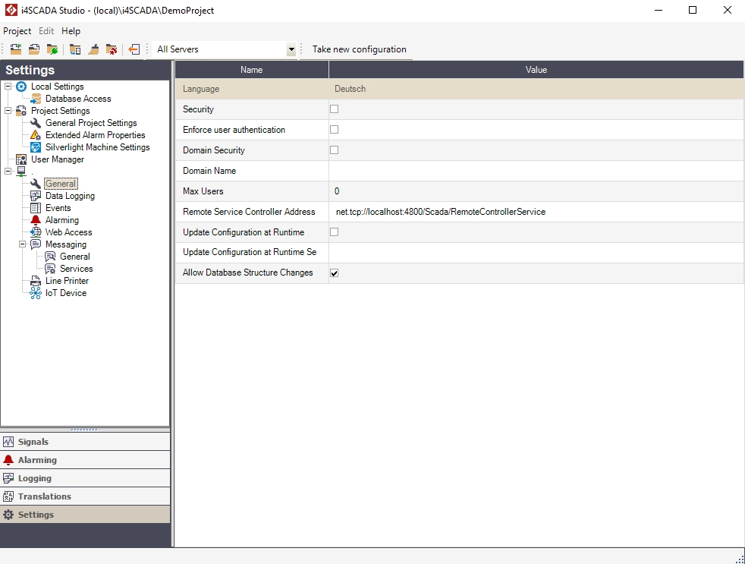Click the red bell Alarming icon in tree
The height and width of the screenshot is (564, 745).
click(x=36, y=220)
